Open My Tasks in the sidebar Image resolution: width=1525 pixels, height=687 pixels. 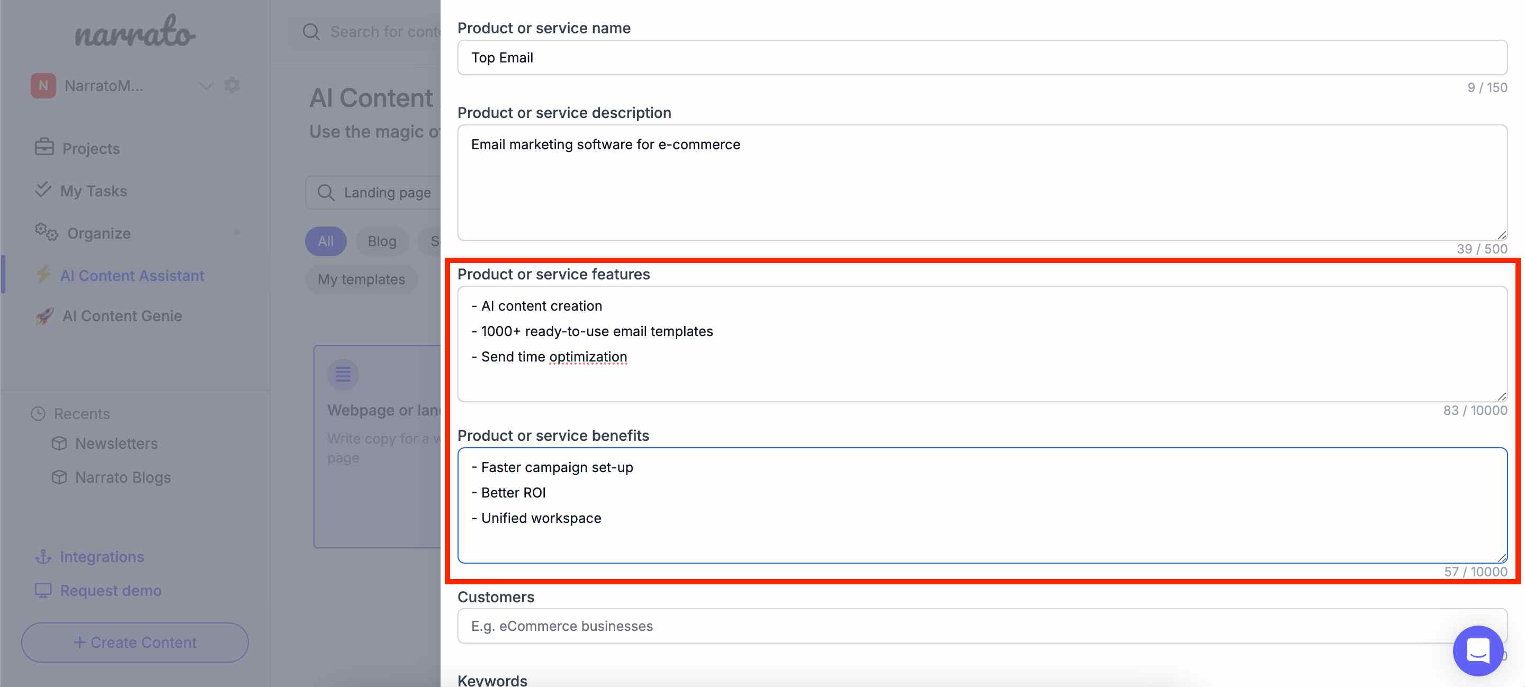coord(94,191)
